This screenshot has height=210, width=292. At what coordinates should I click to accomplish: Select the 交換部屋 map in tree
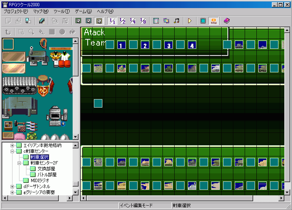(46, 169)
